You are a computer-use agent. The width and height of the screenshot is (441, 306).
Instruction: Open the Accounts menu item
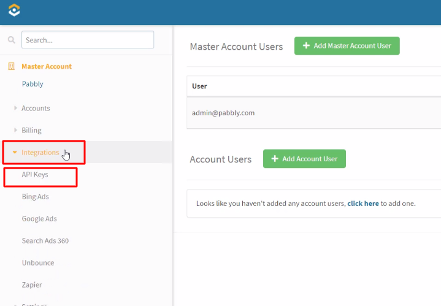[x=36, y=109]
